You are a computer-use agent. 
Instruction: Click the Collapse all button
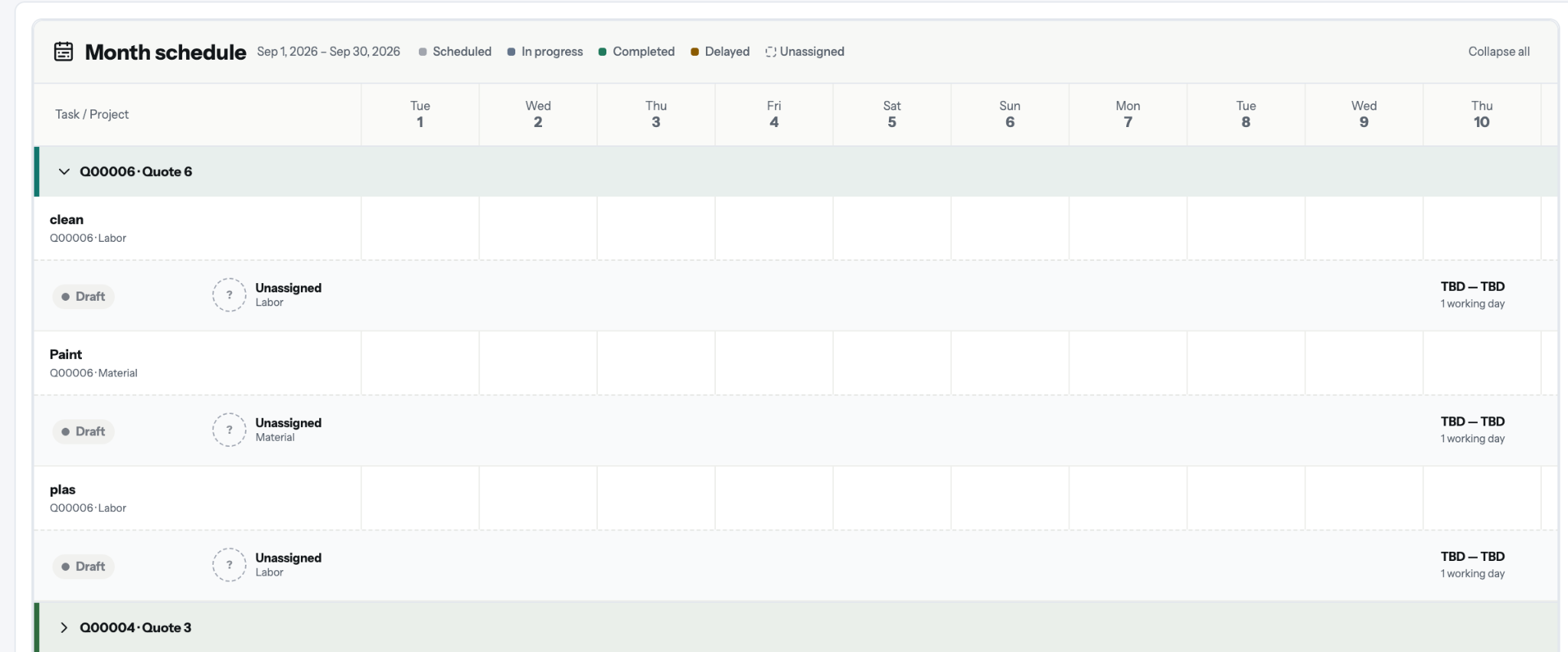point(1498,51)
